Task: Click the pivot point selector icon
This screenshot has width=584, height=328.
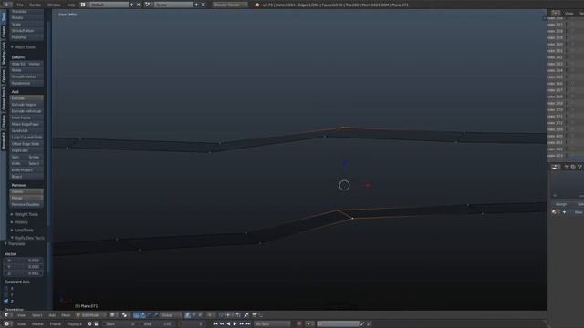Action: tap(124, 315)
